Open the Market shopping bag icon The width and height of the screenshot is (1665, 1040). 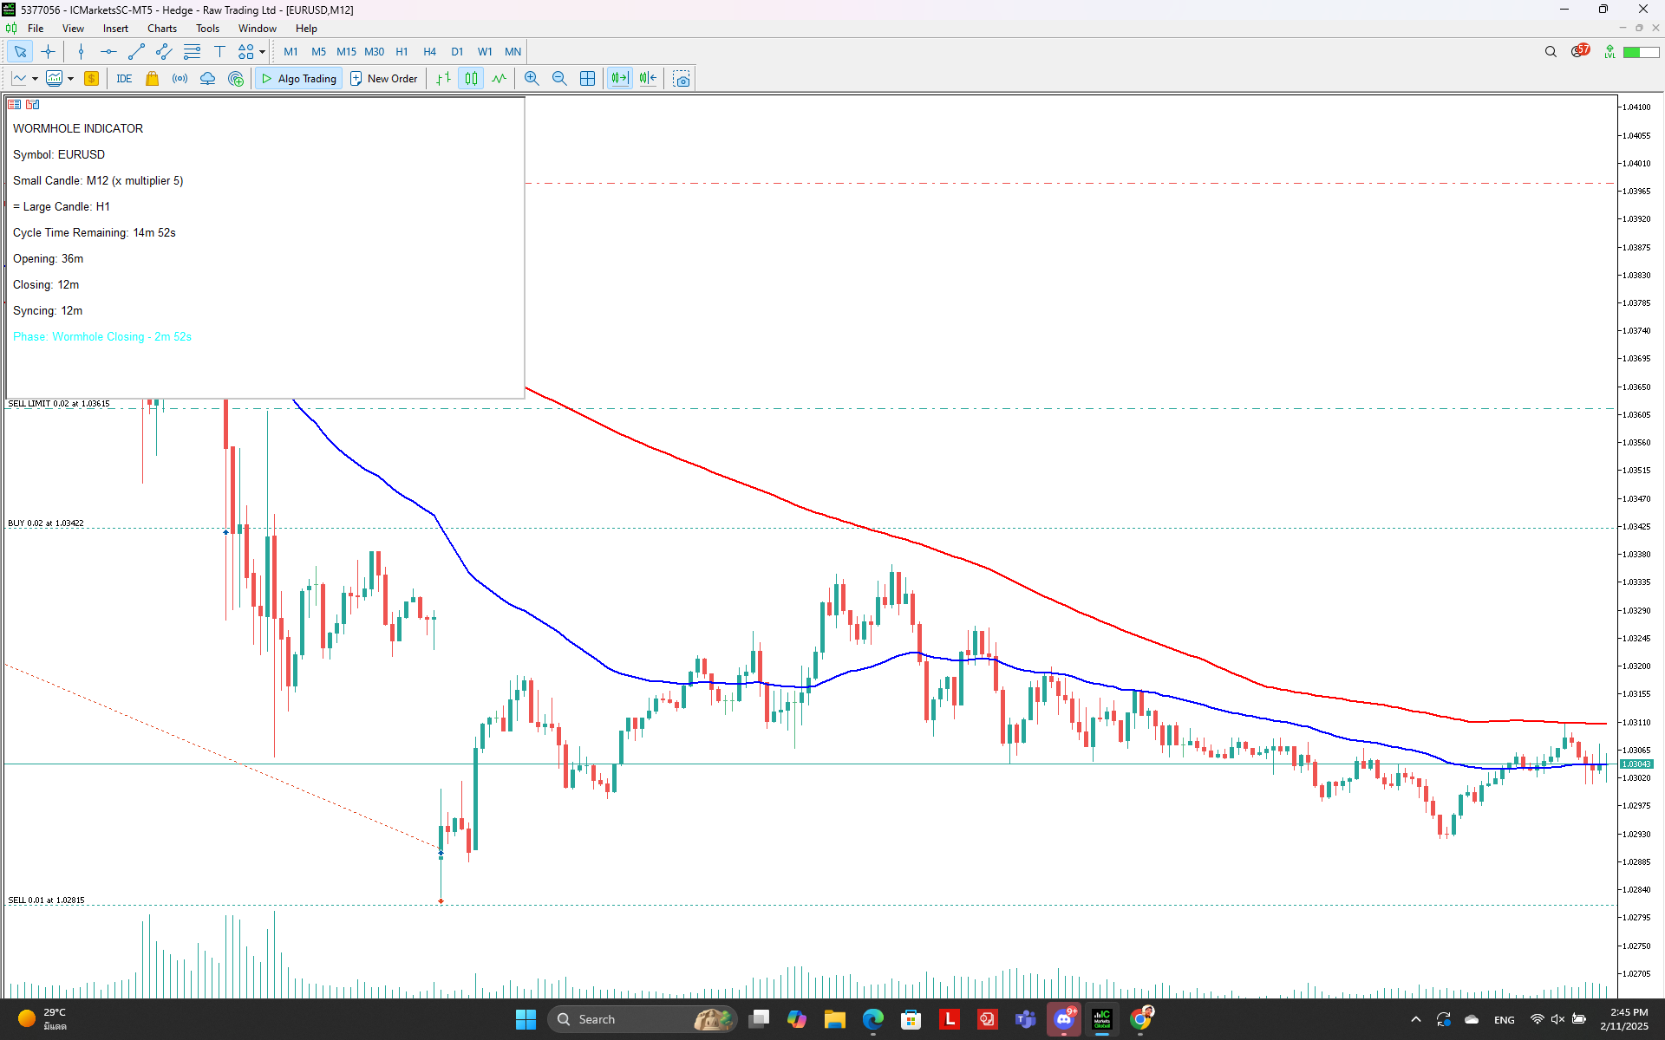click(152, 79)
